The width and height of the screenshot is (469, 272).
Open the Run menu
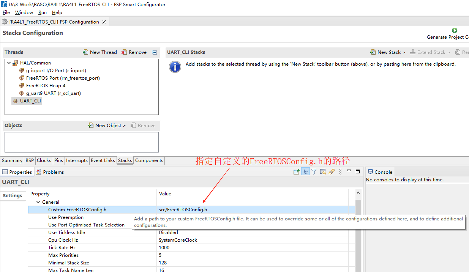click(43, 13)
